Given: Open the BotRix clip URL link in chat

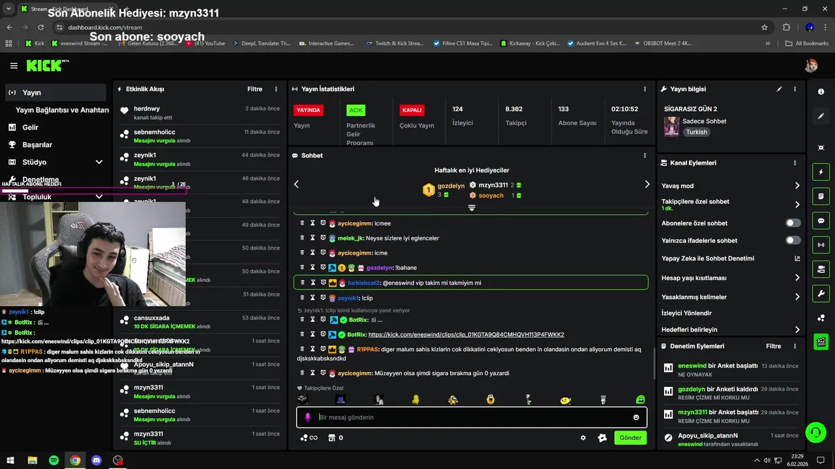Looking at the screenshot, I should (x=466, y=335).
